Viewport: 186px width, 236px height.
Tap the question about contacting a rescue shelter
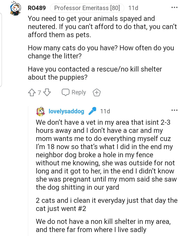coord(95,73)
